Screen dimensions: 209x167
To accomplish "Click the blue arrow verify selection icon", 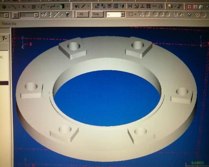I will pos(189,14).
